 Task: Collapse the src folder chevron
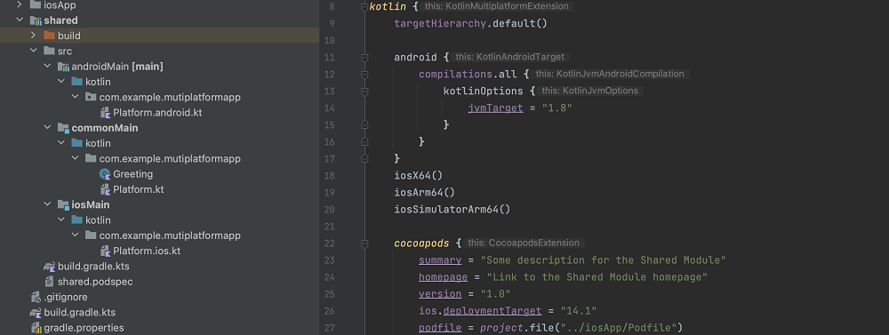34,51
